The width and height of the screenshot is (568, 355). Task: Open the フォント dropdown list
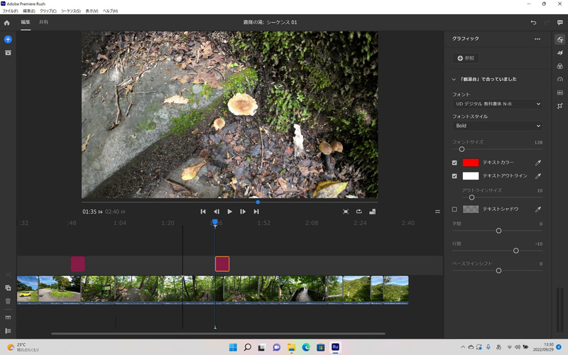click(x=497, y=104)
